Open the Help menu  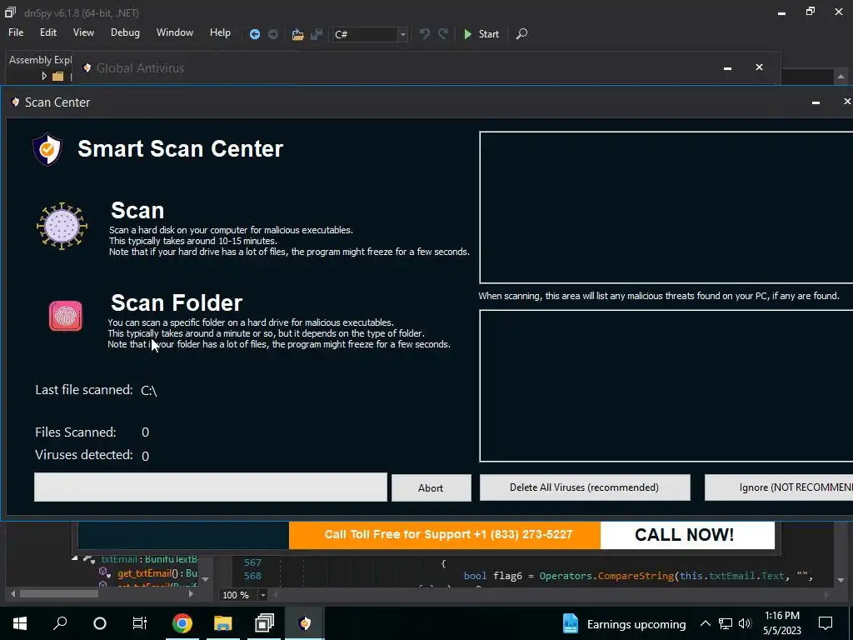(220, 32)
